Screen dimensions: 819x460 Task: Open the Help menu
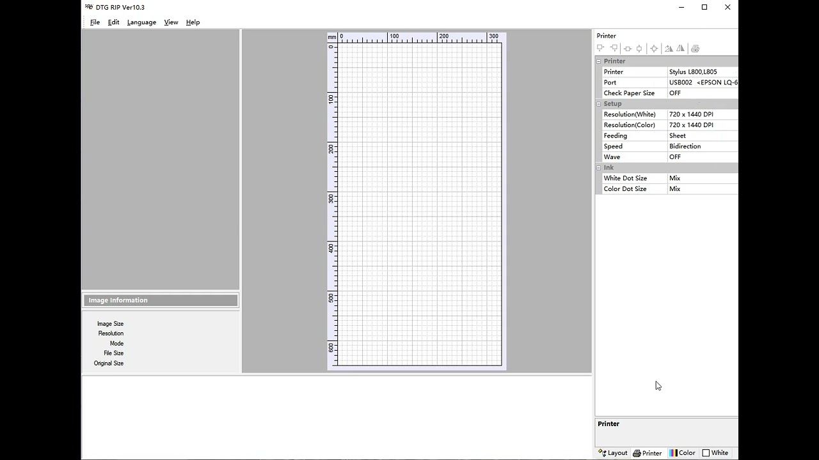pos(193,22)
